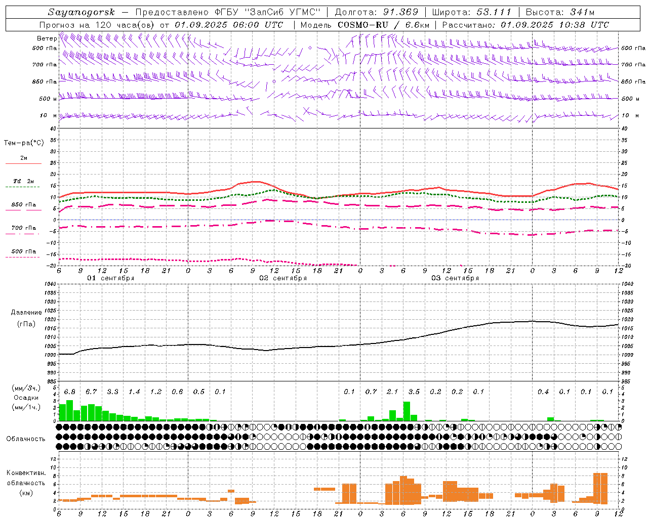Select the 1.4 precipitation value

(134, 392)
